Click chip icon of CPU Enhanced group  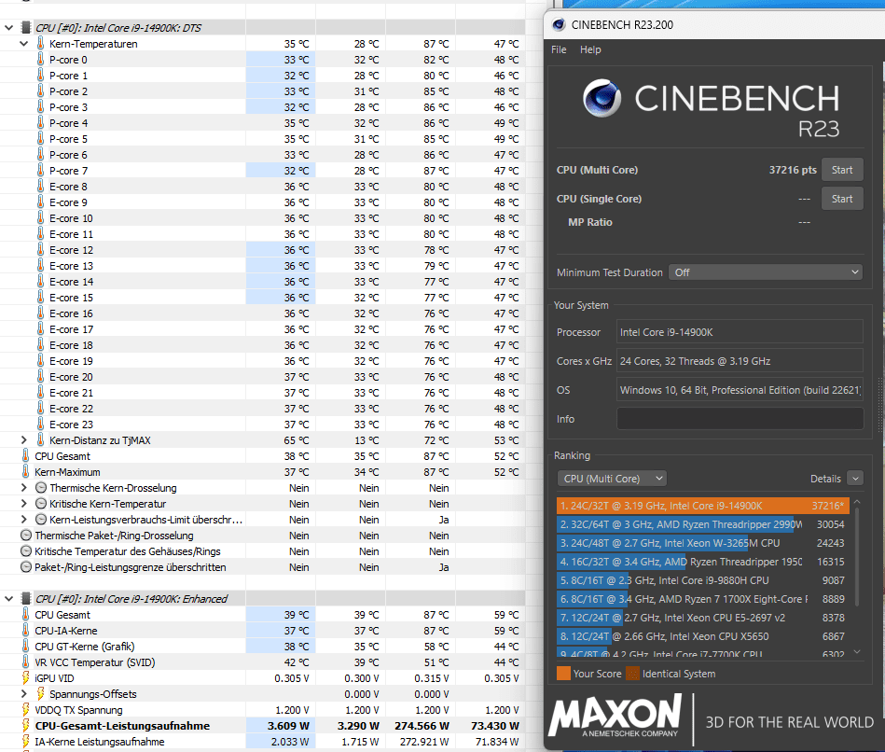[25, 598]
